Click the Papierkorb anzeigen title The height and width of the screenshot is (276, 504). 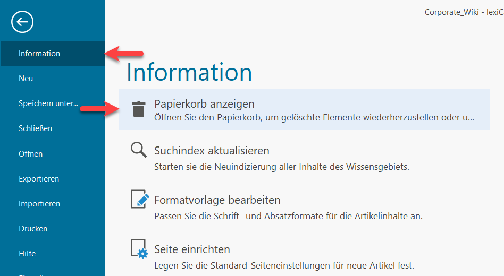pos(204,104)
